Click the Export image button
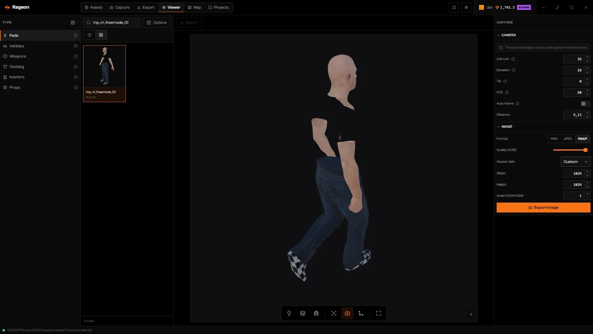Image resolution: width=593 pixels, height=334 pixels. pos(543,208)
